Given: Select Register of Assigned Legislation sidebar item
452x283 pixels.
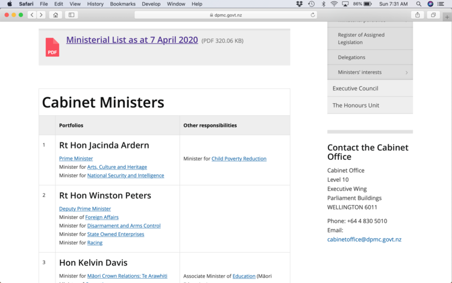Looking at the screenshot, I should click(x=370, y=39).
